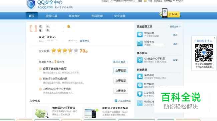
Task: Close the QR code download panel
Action: click(214, 38)
